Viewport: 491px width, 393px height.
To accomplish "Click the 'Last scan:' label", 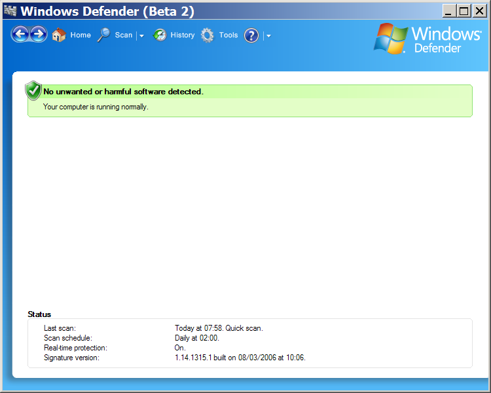I will [60, 328].
